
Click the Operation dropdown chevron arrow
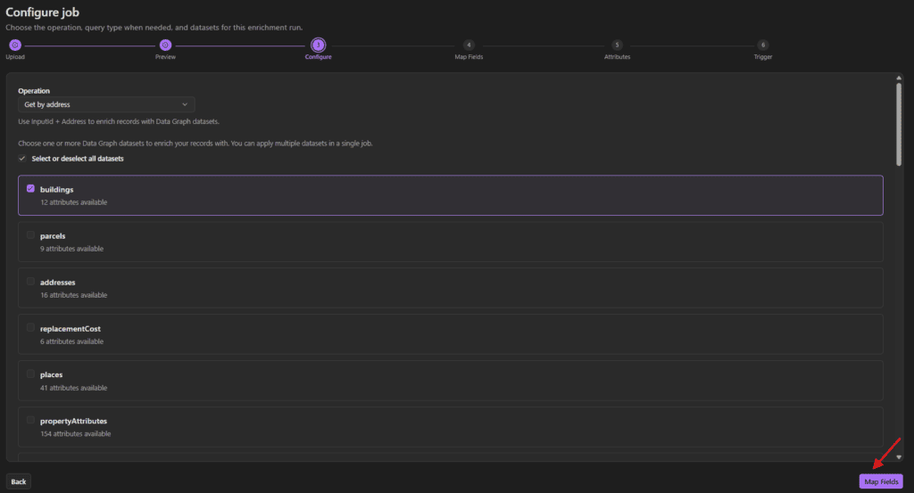click(185, 105)
